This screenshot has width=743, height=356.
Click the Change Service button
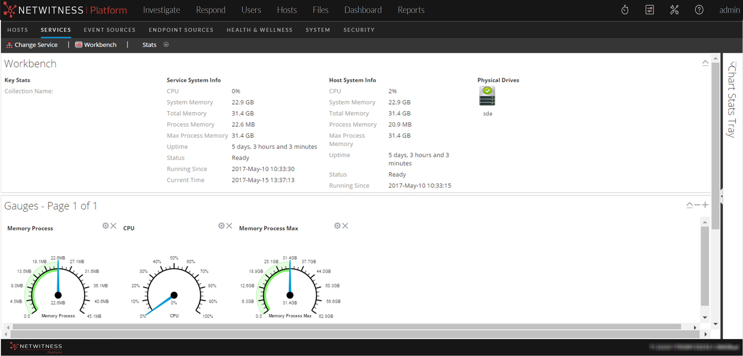(x=32, y=45)
